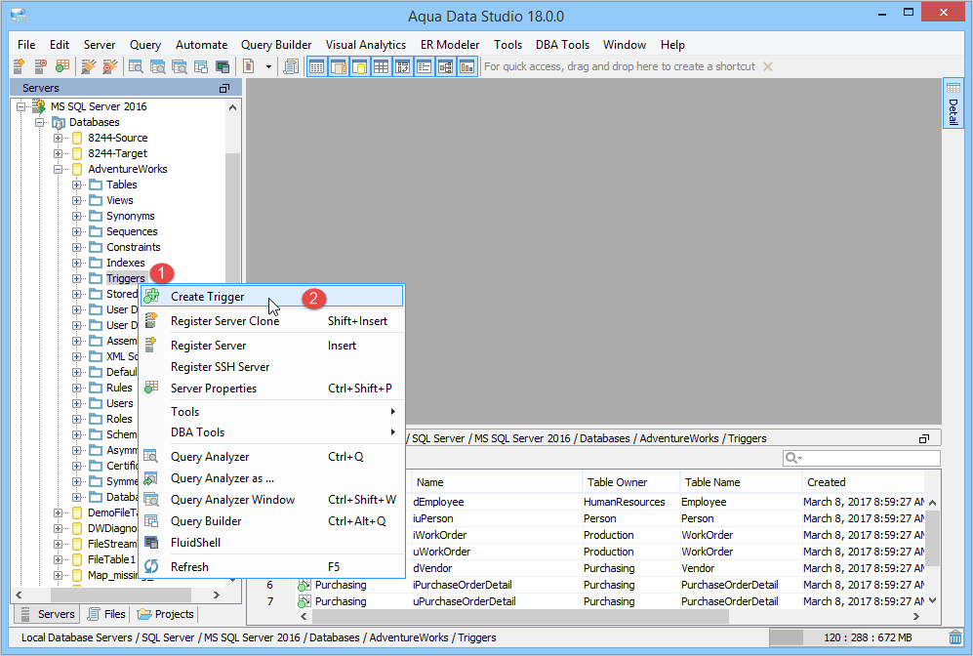Image resolution: width=973 pixels, height=656 pixels.
Task: Click Refresh in the context menu
Action: click(272, 566)
